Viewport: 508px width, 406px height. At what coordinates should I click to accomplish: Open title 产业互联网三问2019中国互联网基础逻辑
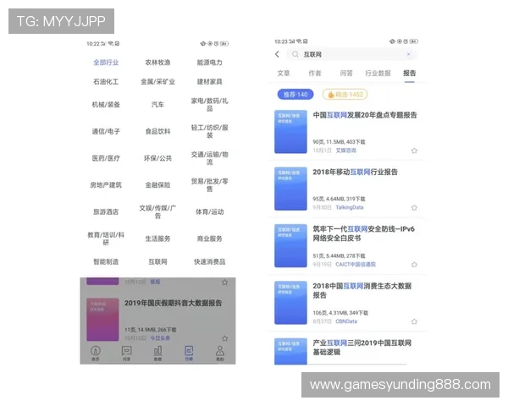pyautogui.click(x=362, y=348)
